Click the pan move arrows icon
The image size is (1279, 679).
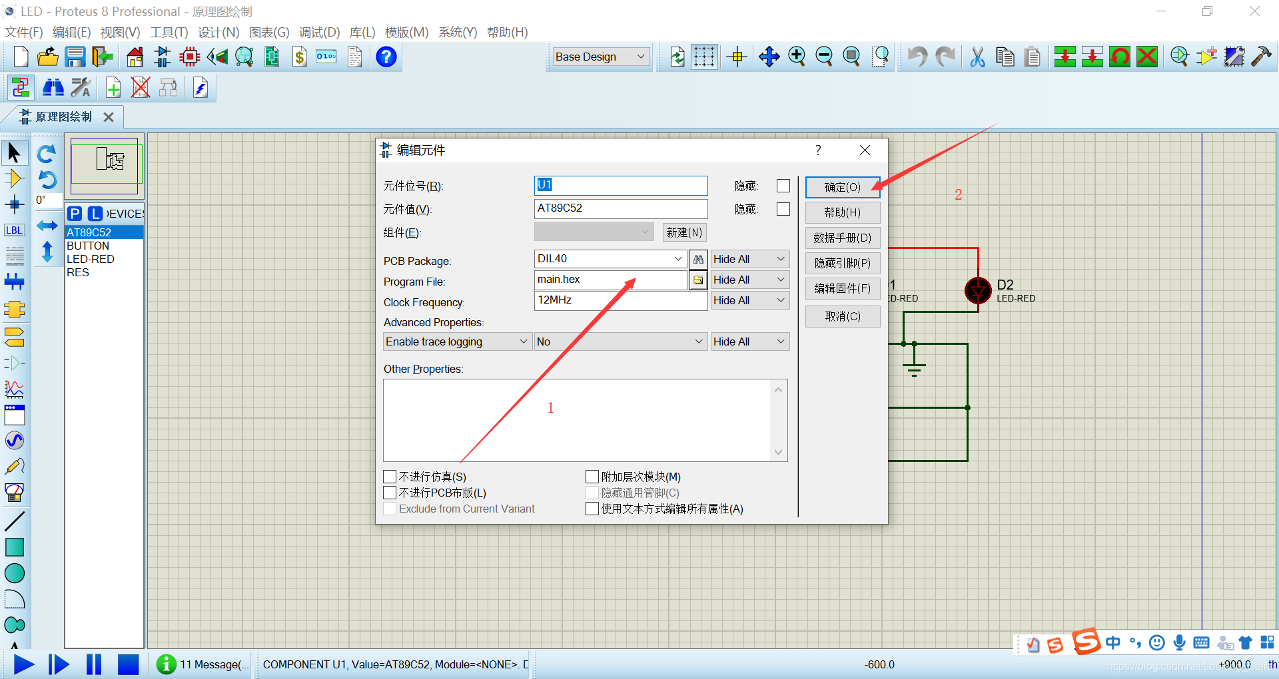pos(769,57)
